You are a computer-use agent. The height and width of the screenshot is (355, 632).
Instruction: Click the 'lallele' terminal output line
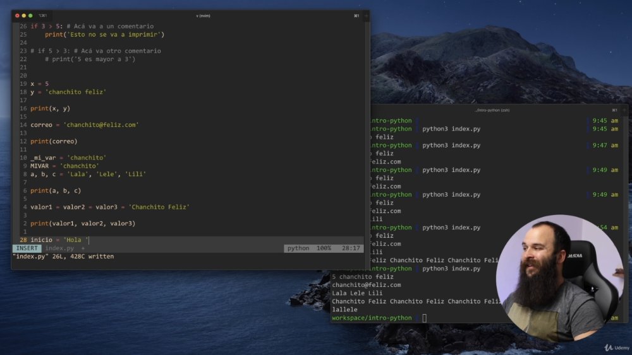point(344,310)
